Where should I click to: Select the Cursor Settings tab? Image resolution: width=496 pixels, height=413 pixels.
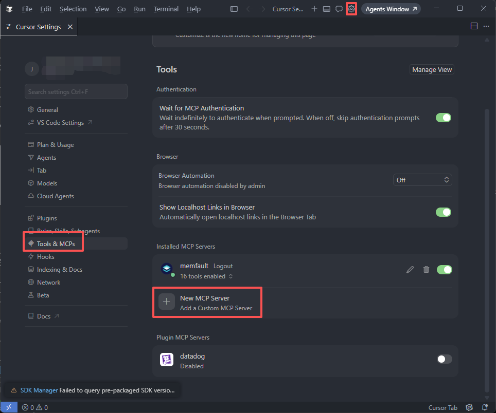click(38, 27)
